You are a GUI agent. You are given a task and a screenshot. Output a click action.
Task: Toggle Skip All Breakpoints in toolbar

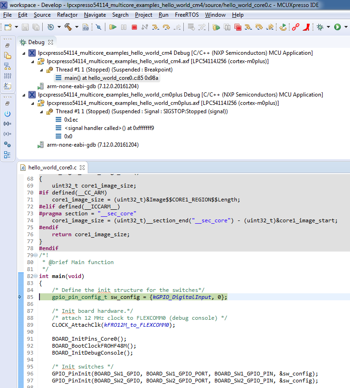98,27
